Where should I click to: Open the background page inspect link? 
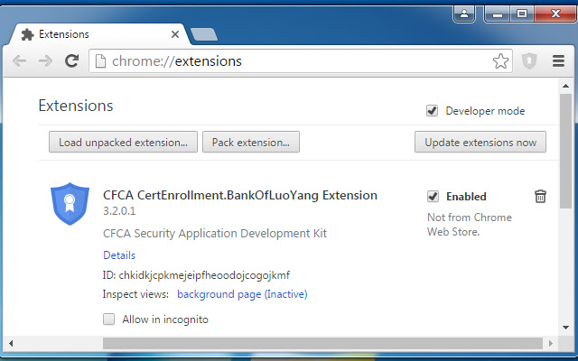241,294
